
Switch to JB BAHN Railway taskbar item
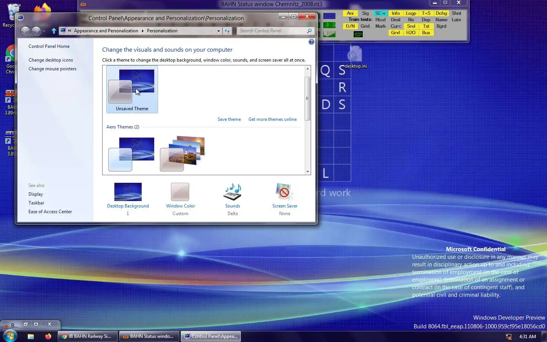coord(88,336)
